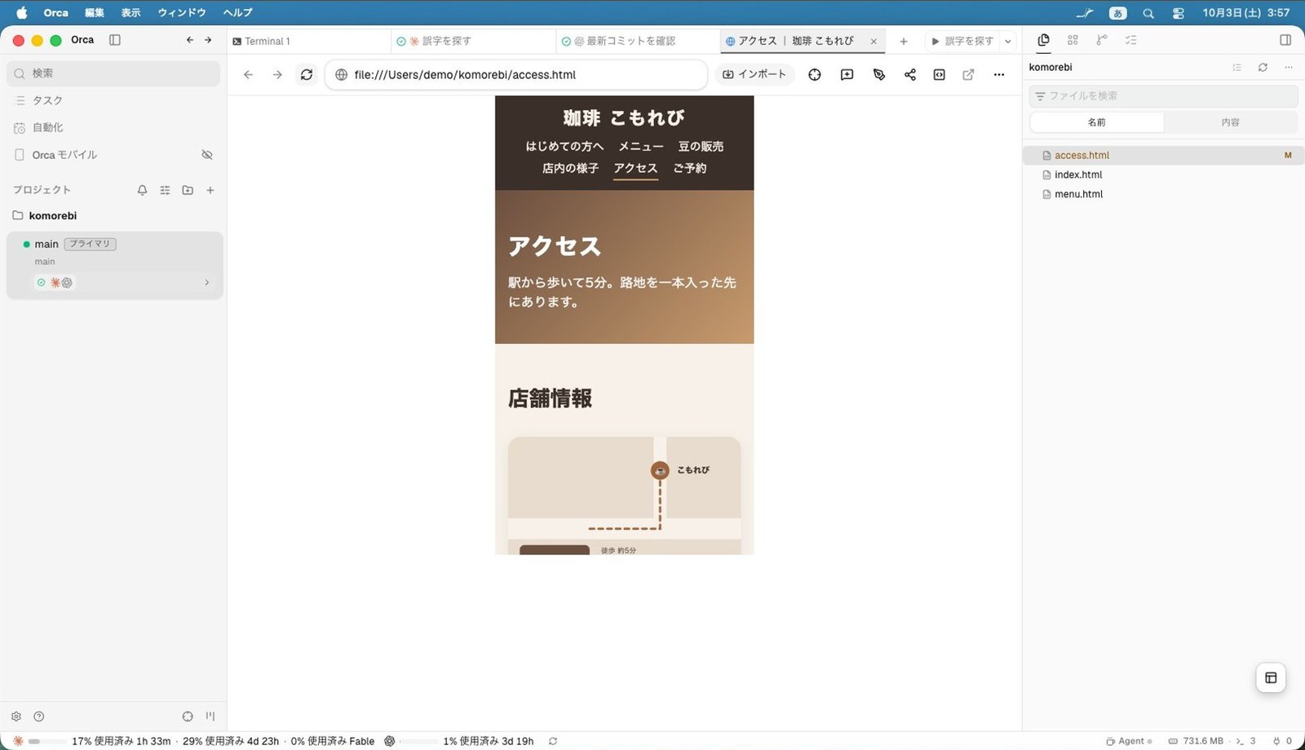Open the checklist panel in right sidebar
This screenshot has height=750, width=1305.
coord(1130,40)
